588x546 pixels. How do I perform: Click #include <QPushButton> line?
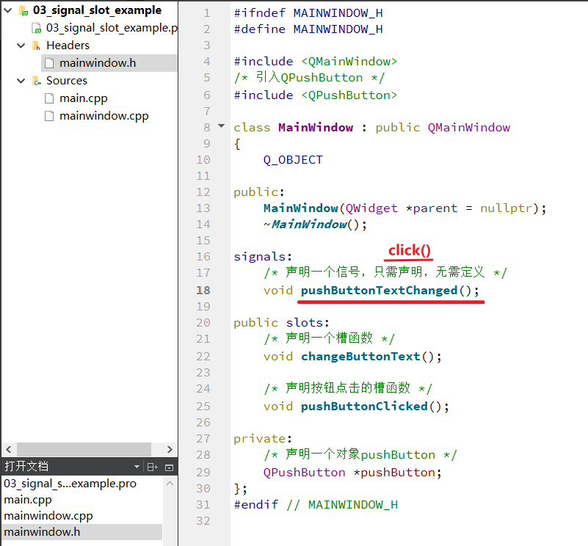tap(316, 95)
